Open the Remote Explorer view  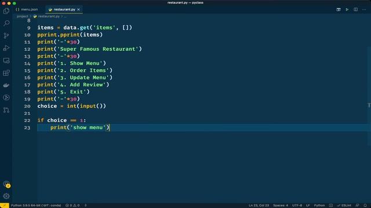click(6, 60)
